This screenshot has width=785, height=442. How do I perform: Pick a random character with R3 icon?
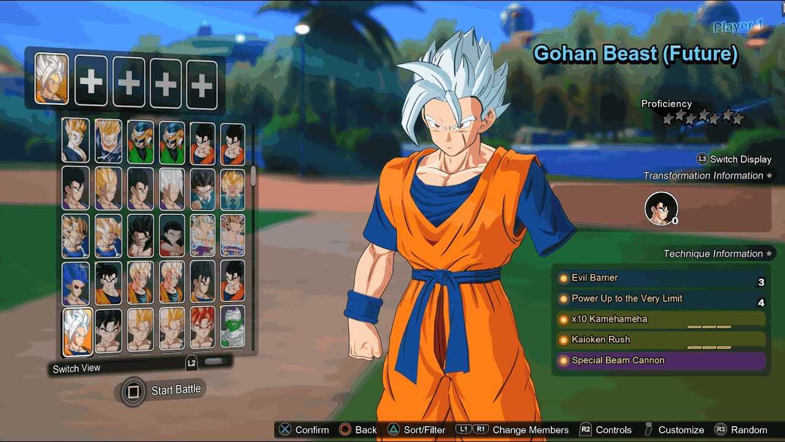click(721, 430)
